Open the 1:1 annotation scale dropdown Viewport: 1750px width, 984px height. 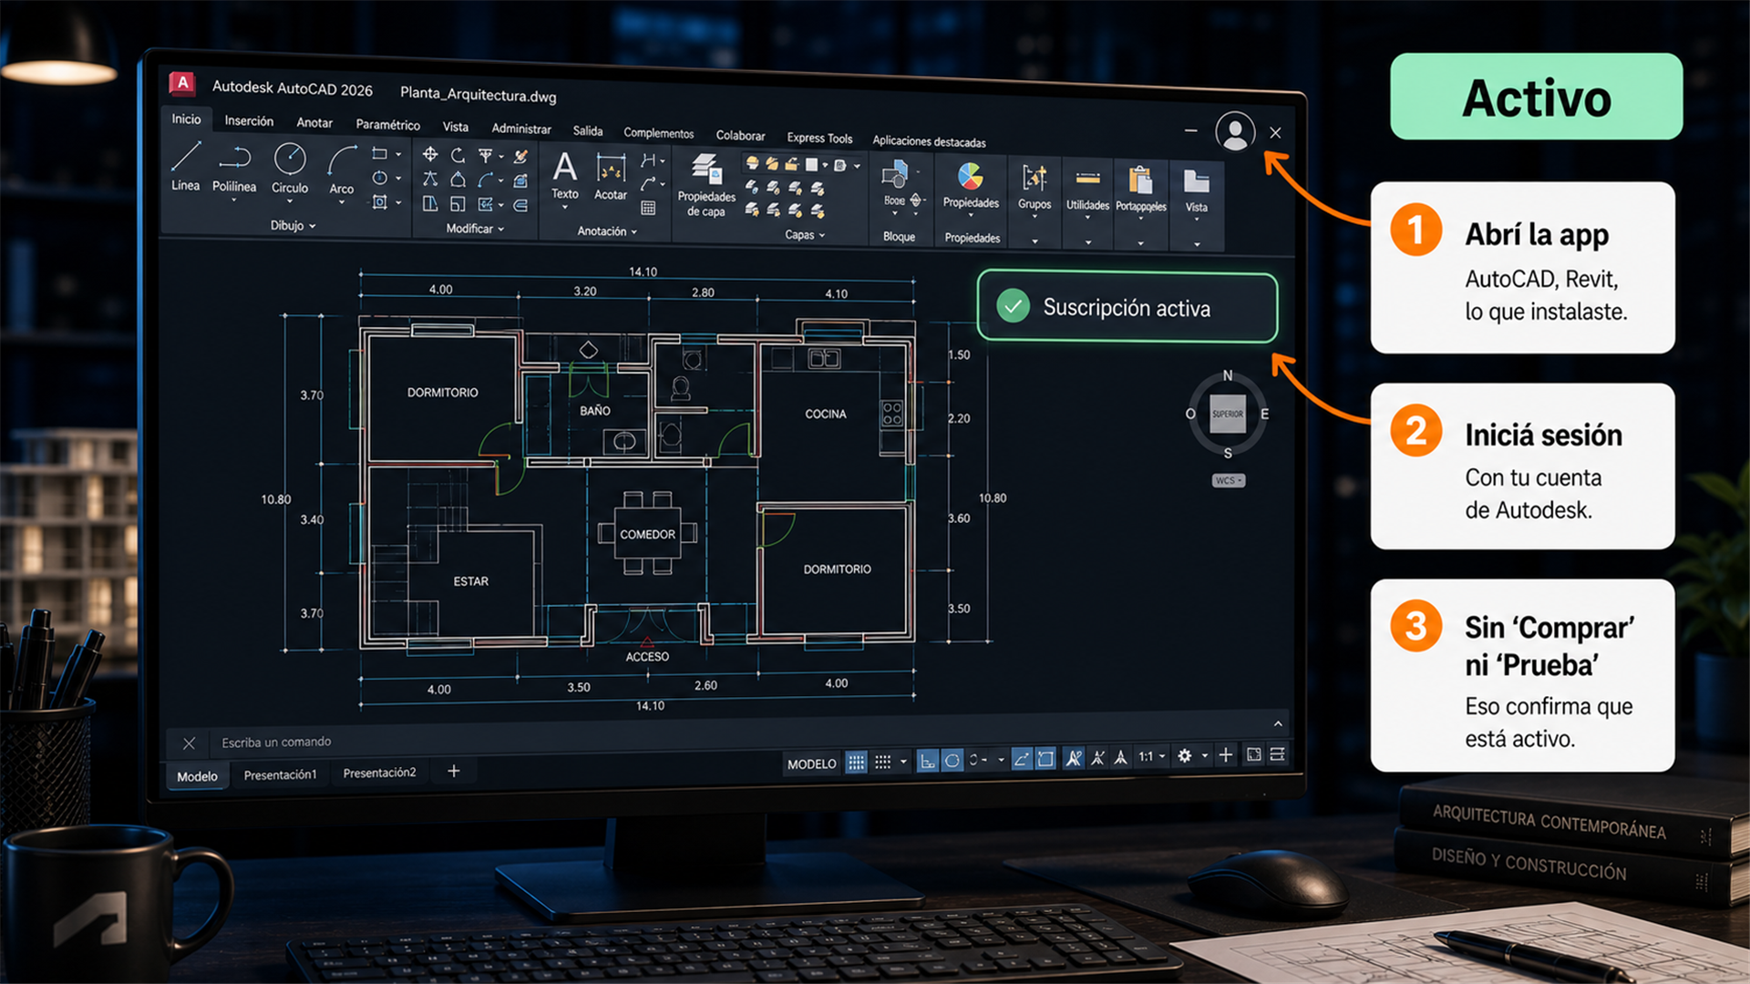[1151, 756]
